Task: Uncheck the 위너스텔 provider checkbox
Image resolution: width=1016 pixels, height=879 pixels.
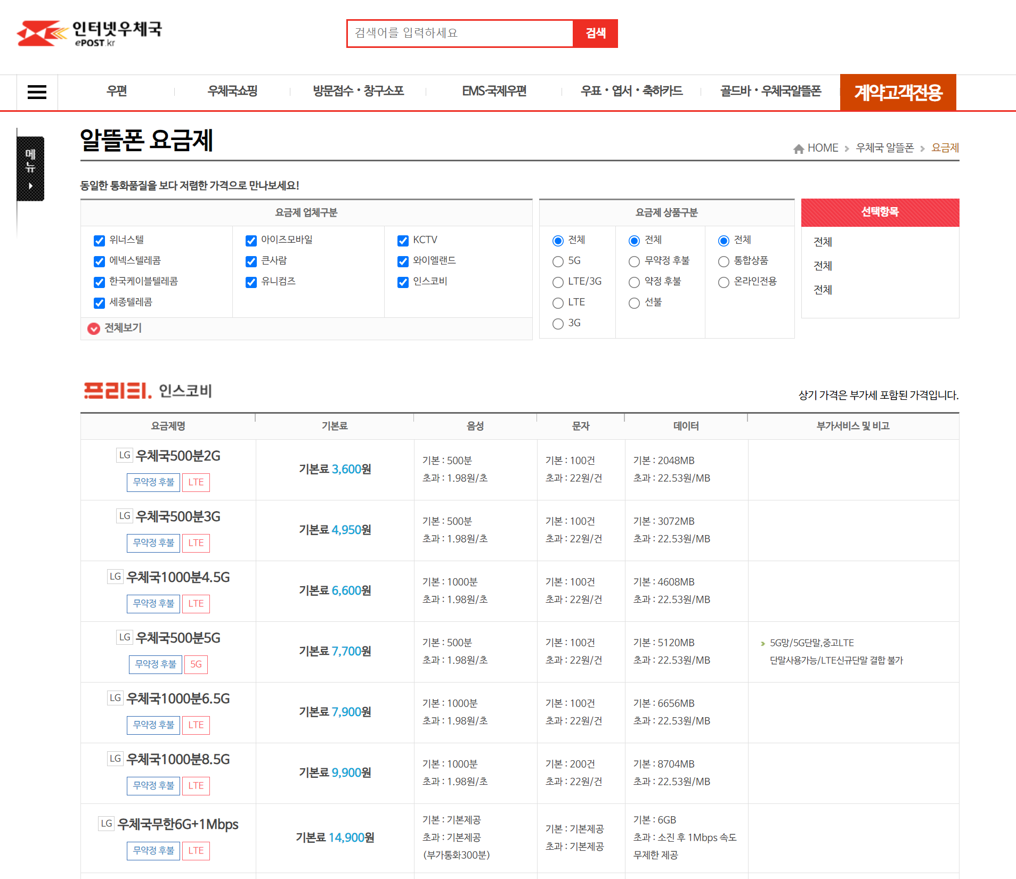Action: (x=99, y=240)
